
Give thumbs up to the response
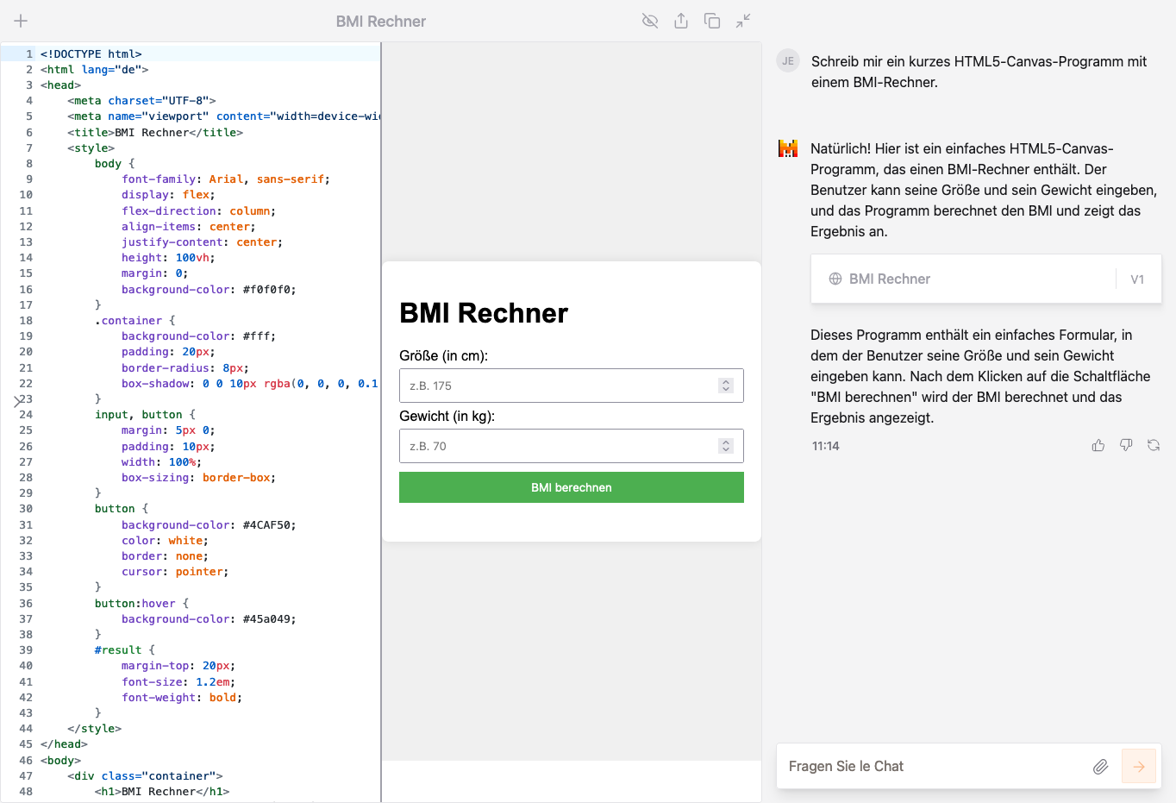(x=1098, y=446)
